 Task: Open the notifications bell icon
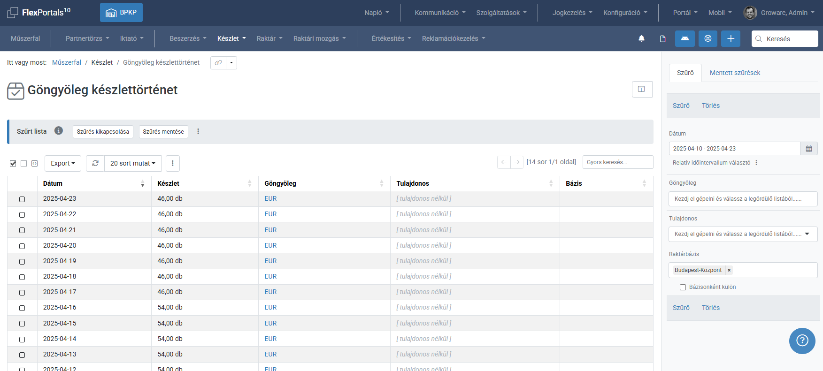[x=641, y=38]
